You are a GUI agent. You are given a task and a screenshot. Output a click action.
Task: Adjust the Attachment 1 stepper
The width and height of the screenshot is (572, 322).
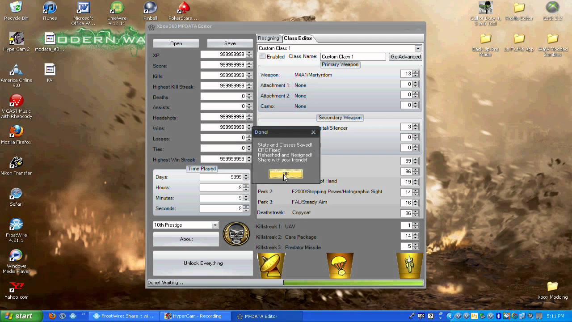(x=416, y=84)
